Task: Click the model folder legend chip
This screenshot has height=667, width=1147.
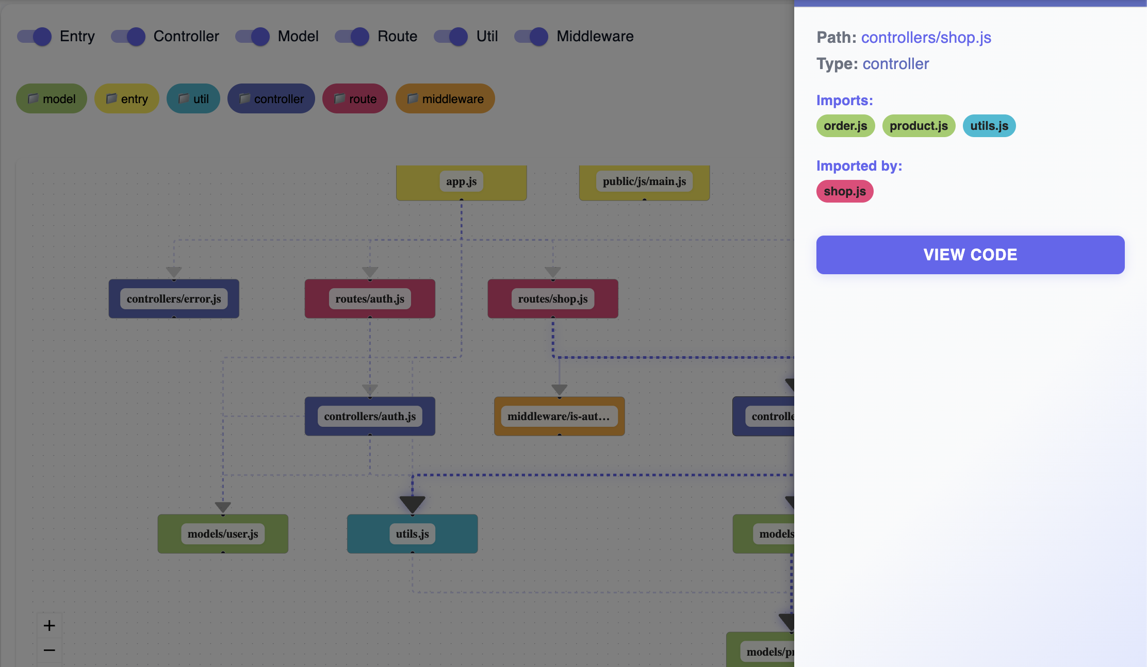Action: click(52, 98)
